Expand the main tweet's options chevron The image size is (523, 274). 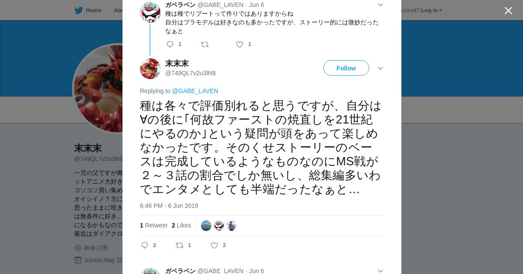tap(380, 68)
